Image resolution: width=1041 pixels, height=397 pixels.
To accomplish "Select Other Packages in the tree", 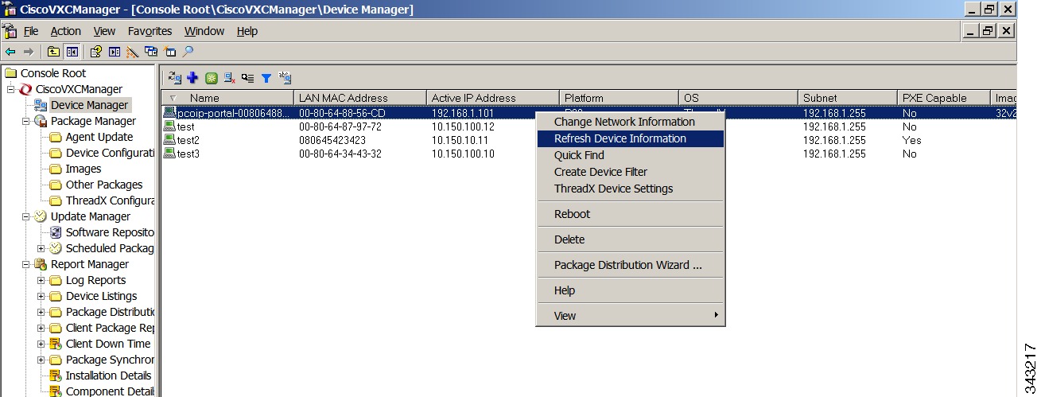I will click(104, 185).
